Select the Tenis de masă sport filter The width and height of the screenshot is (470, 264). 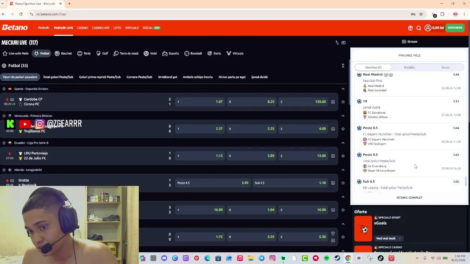[126, 54]
